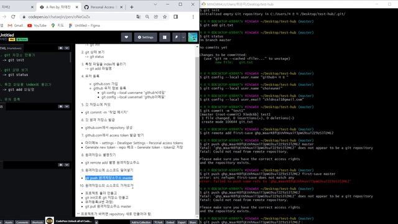Toggle the Chrome side panel

175,17
